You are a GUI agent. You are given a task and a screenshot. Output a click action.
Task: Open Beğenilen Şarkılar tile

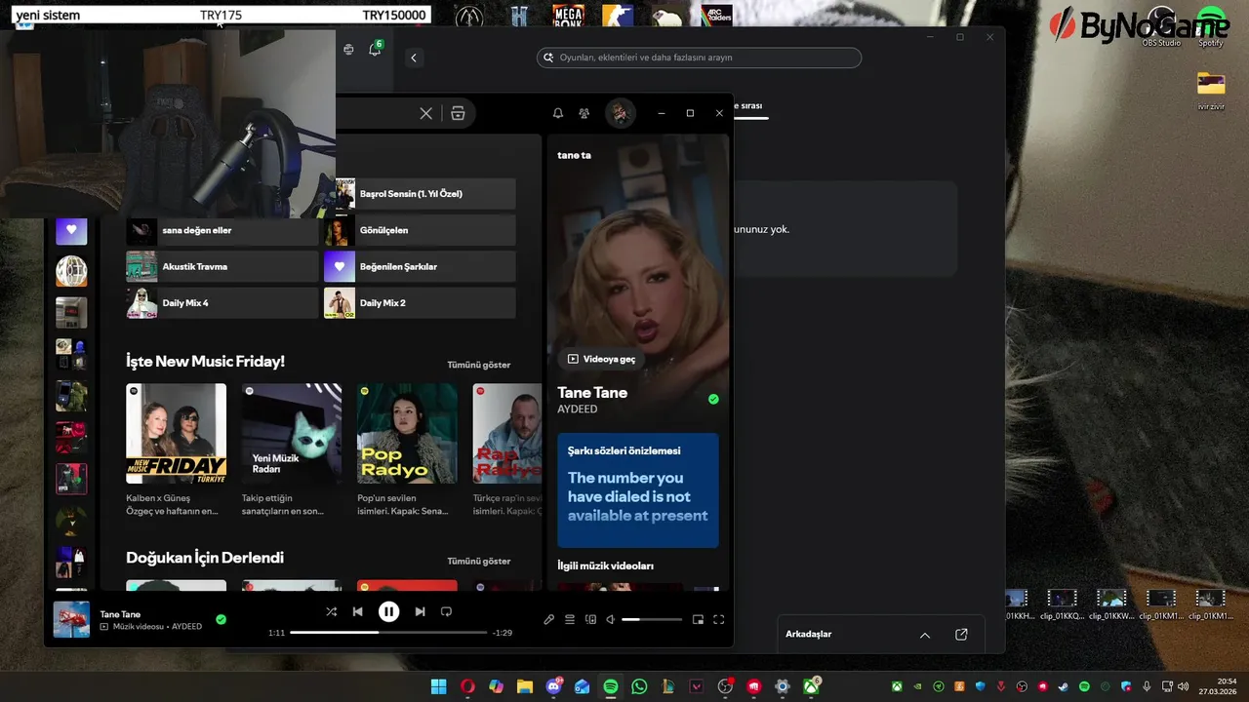(x=420, y=266)
